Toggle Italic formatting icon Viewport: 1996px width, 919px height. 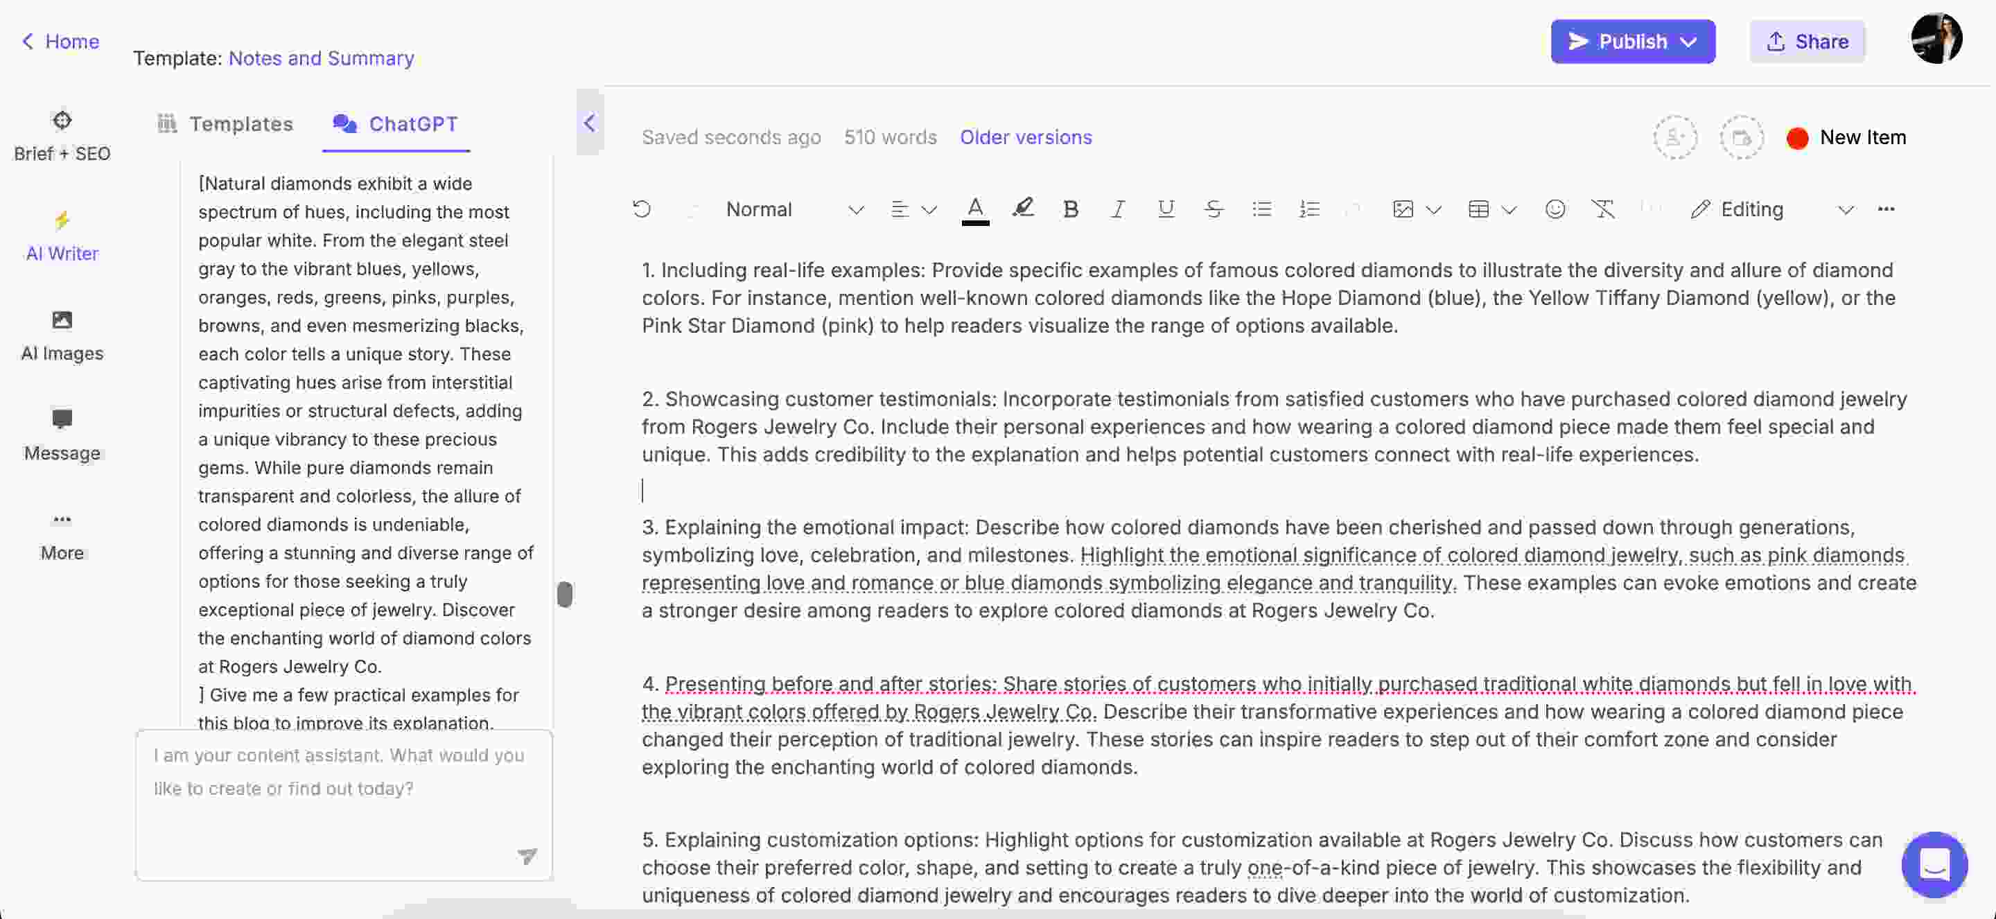coord(1117,207)
